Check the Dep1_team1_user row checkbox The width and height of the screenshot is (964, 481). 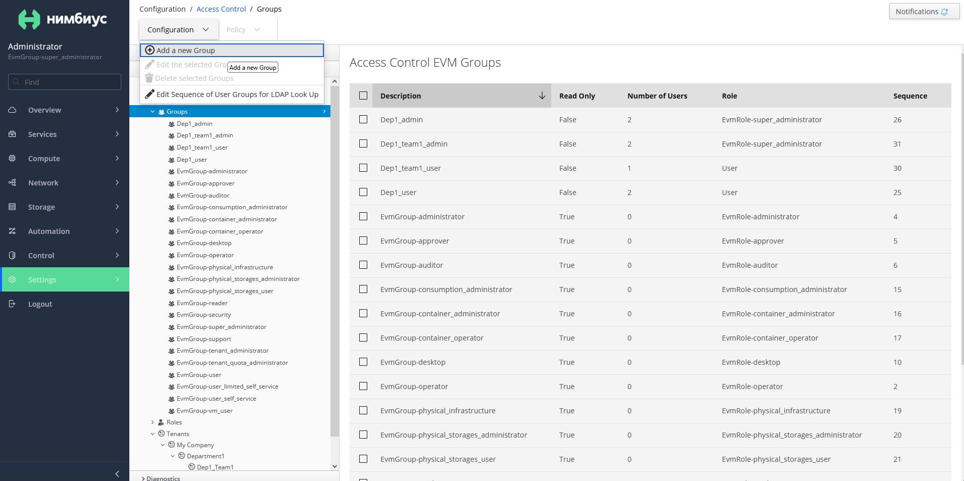(363, 168)
